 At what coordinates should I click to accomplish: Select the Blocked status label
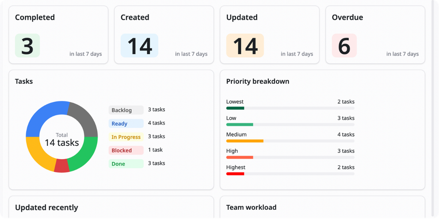[126, 150]
